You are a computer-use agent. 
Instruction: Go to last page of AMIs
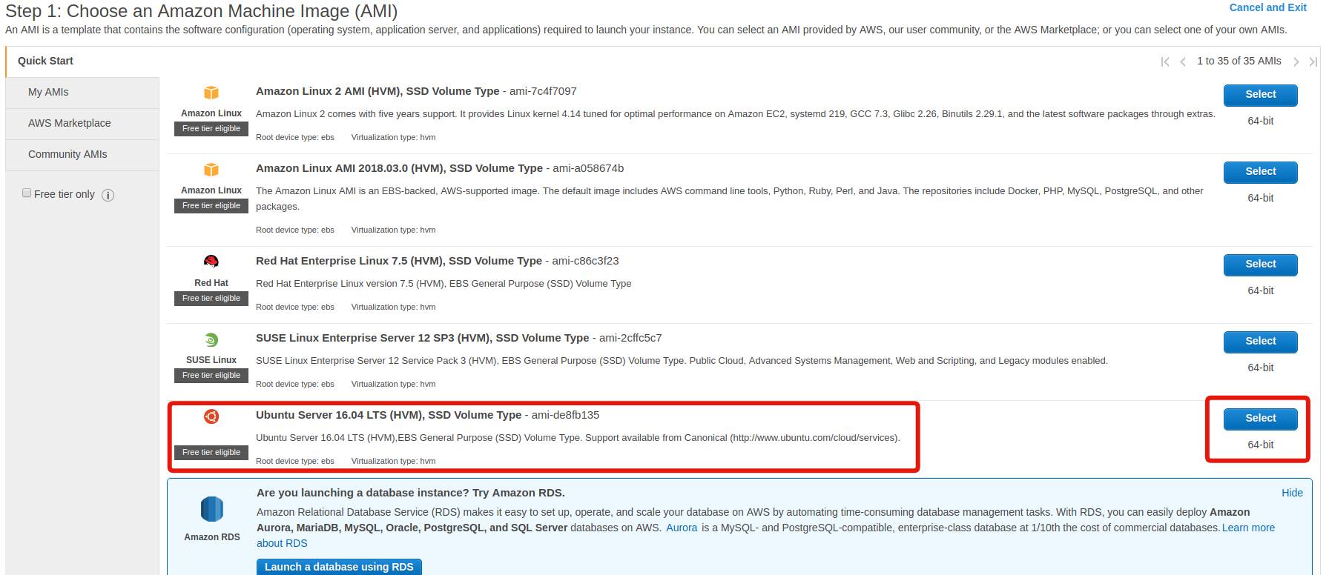(x=1313, y=62)
